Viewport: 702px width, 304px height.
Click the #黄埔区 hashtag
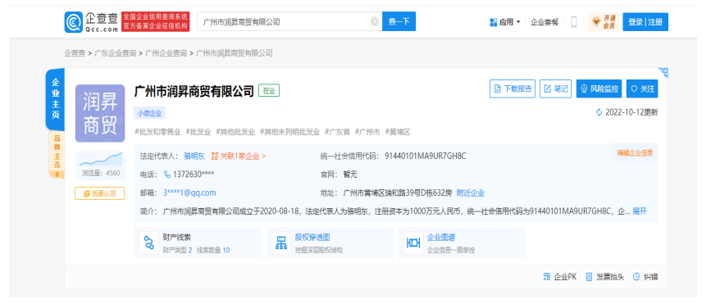click(x=398, y=132)
